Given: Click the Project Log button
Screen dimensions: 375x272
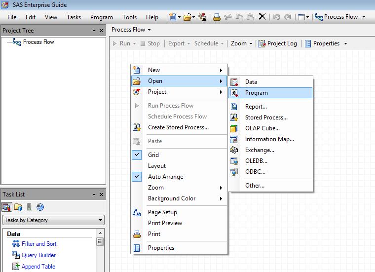Looking at the screenshot, I should (277, 43).
